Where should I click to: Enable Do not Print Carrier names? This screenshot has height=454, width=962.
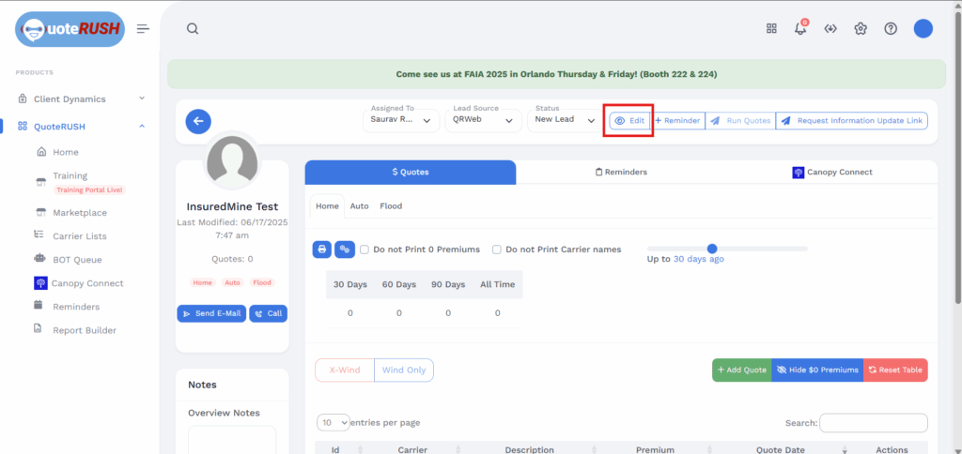(497, 250)
